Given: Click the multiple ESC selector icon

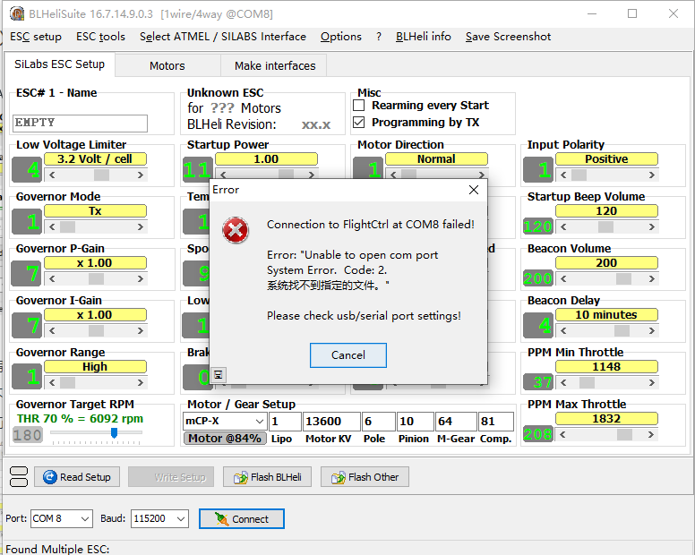Looking at the screenshot, I should [19, 476].
